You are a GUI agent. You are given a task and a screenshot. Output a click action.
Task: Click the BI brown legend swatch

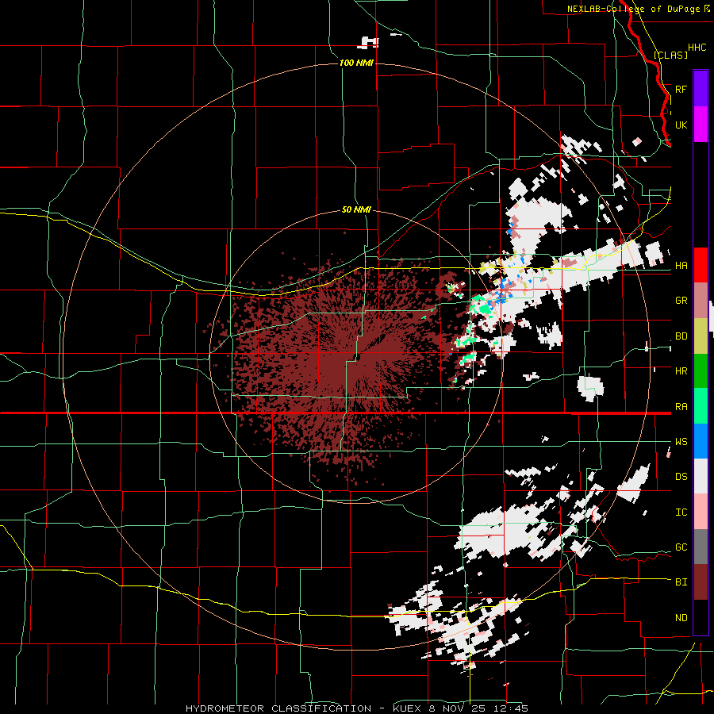point(701,582)
